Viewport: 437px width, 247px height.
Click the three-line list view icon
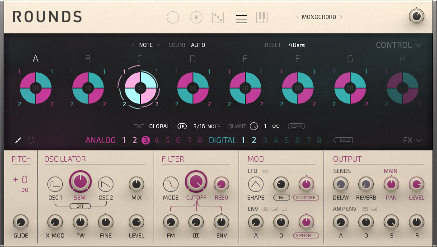(241, 18)
